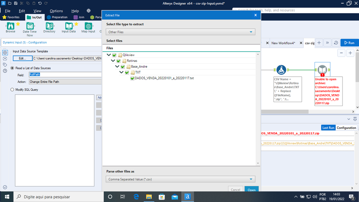Select Read a List of Data Sources
The width and height of the screenshot is (359, 202).
[x=12, y=68]
